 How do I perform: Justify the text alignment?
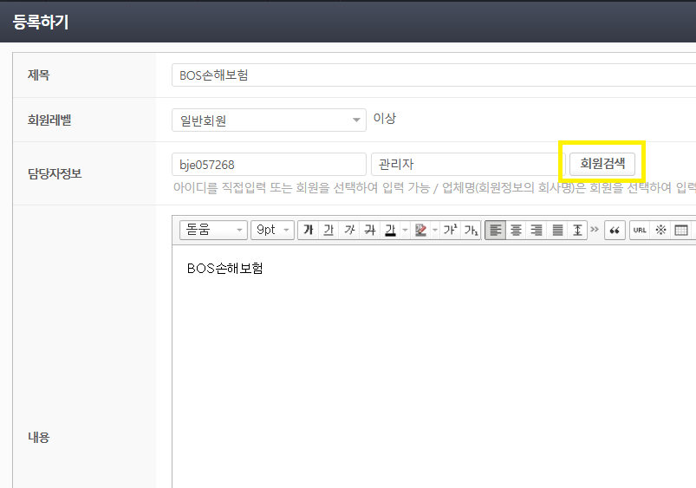point(557,230)
